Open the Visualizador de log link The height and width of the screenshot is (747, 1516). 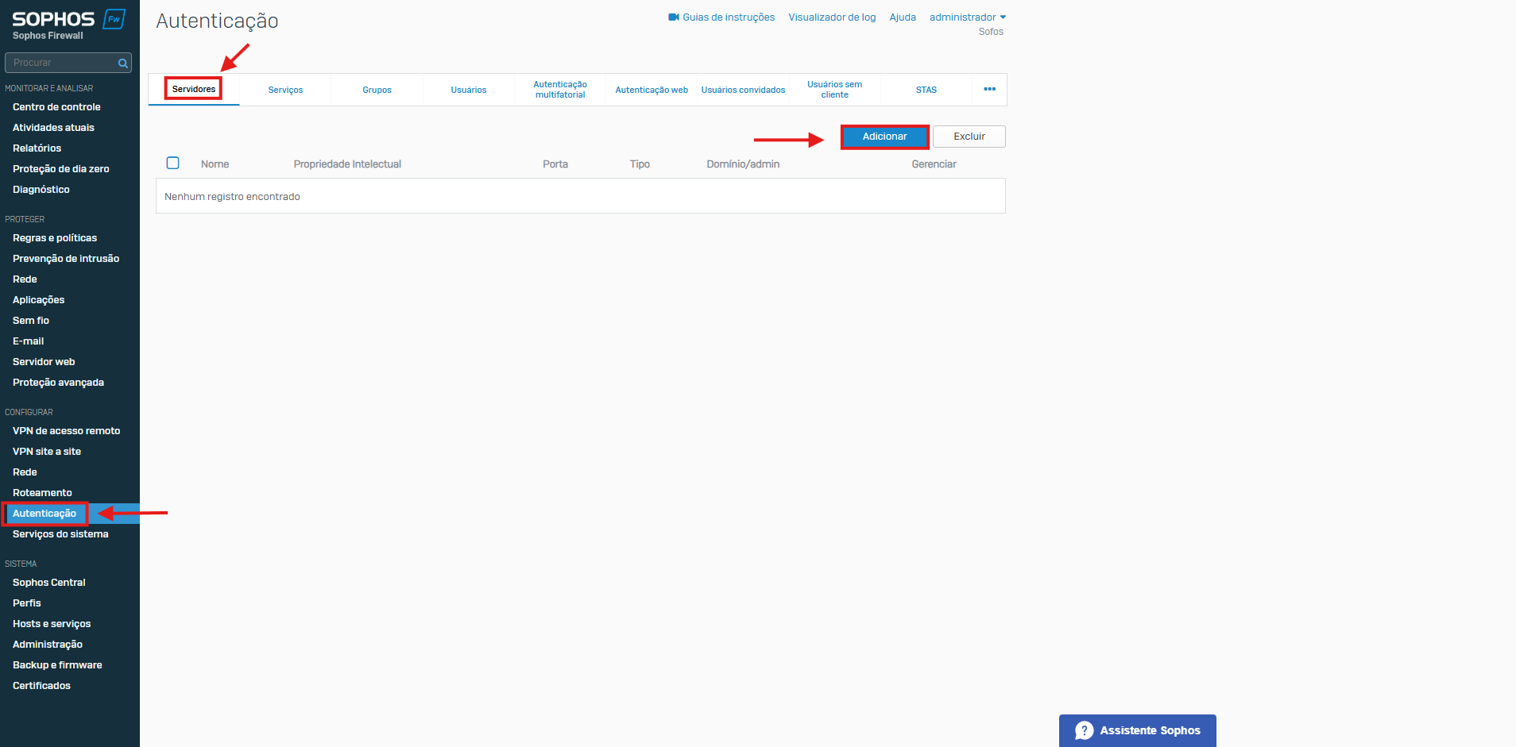832,17
